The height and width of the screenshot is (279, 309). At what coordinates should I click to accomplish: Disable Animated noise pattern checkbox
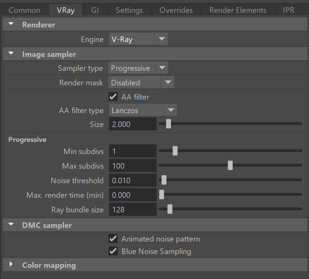pos(113,239)
